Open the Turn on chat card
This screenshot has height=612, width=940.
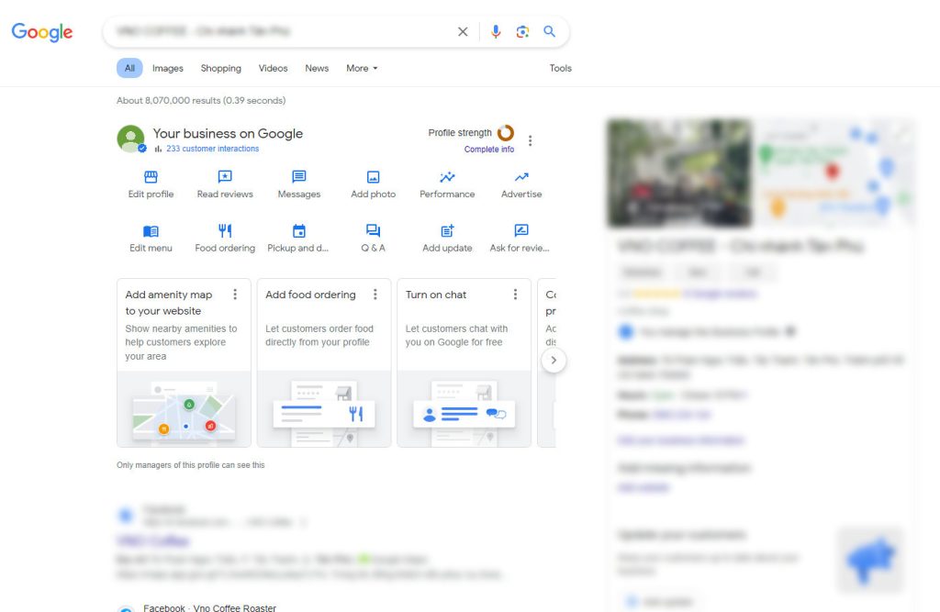[x=464, y=362]
